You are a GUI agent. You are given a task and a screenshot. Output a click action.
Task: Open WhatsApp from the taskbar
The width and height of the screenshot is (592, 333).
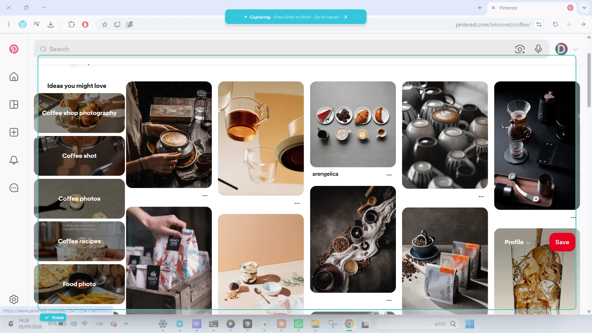(298, 324)
